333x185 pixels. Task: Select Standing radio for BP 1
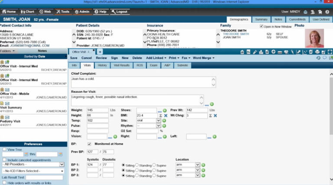(137, 165)
